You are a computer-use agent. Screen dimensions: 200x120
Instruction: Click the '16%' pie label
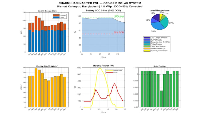(x=153, y=13)
